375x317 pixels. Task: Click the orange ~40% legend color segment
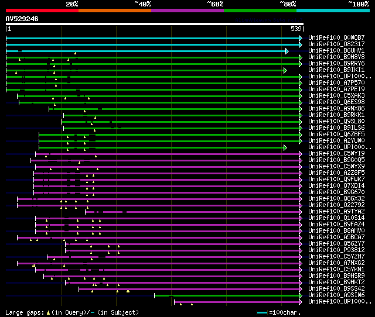click(114, 10)
